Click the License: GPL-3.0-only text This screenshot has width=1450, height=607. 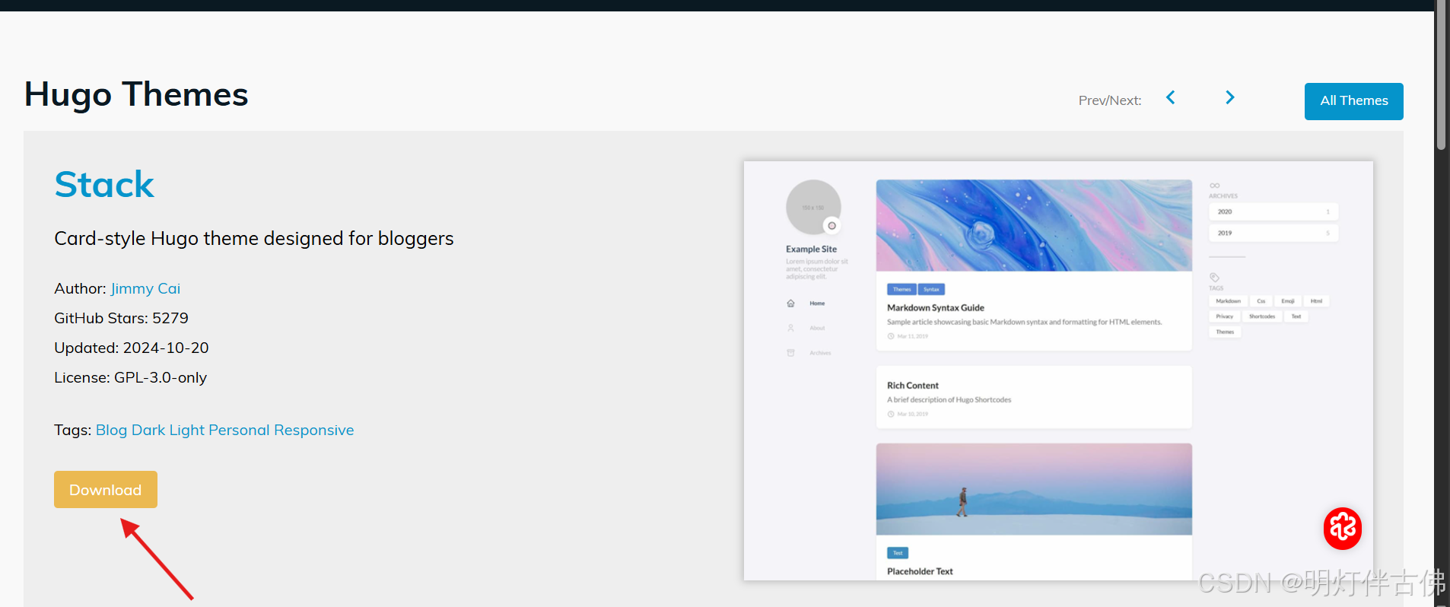coord(131,377)
